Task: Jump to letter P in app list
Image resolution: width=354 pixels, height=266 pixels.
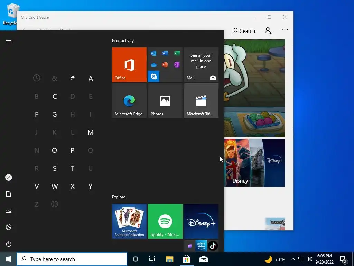Action: click(73, 150)
